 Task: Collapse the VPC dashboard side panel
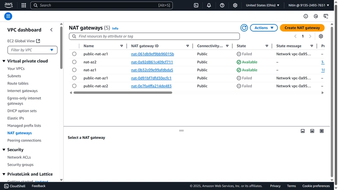tap(51, 30)
